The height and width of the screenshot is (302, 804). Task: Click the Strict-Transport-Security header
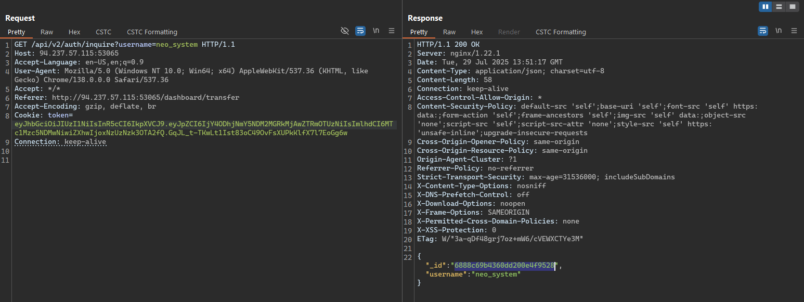coord(546,177)
